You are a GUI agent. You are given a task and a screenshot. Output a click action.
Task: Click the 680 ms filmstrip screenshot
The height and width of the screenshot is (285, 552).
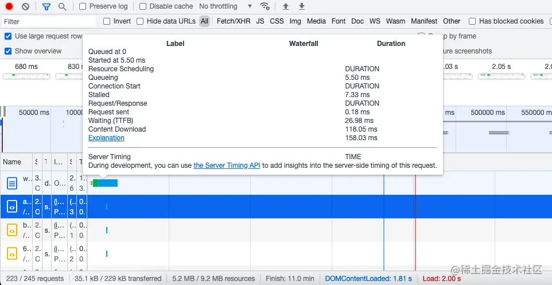coord(26,76)
